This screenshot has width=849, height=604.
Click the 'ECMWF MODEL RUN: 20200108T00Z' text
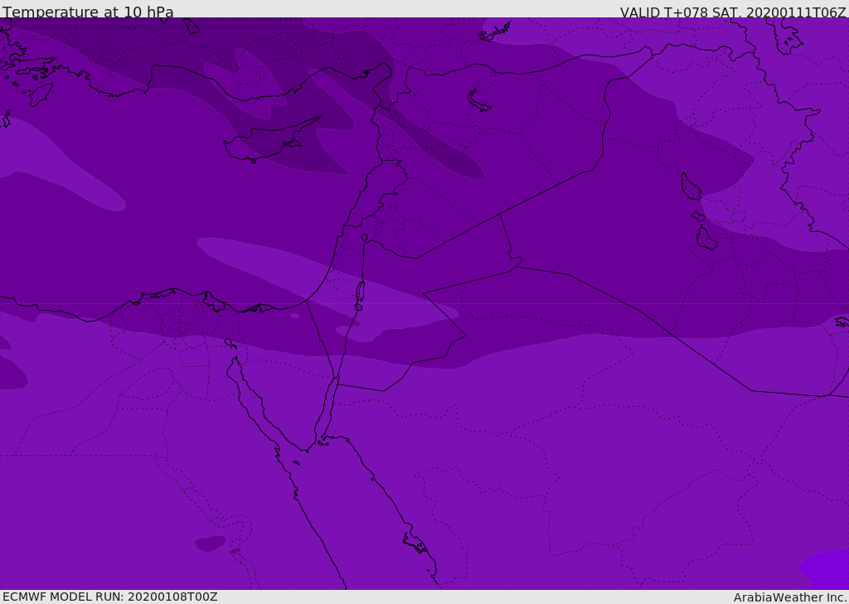110,597
